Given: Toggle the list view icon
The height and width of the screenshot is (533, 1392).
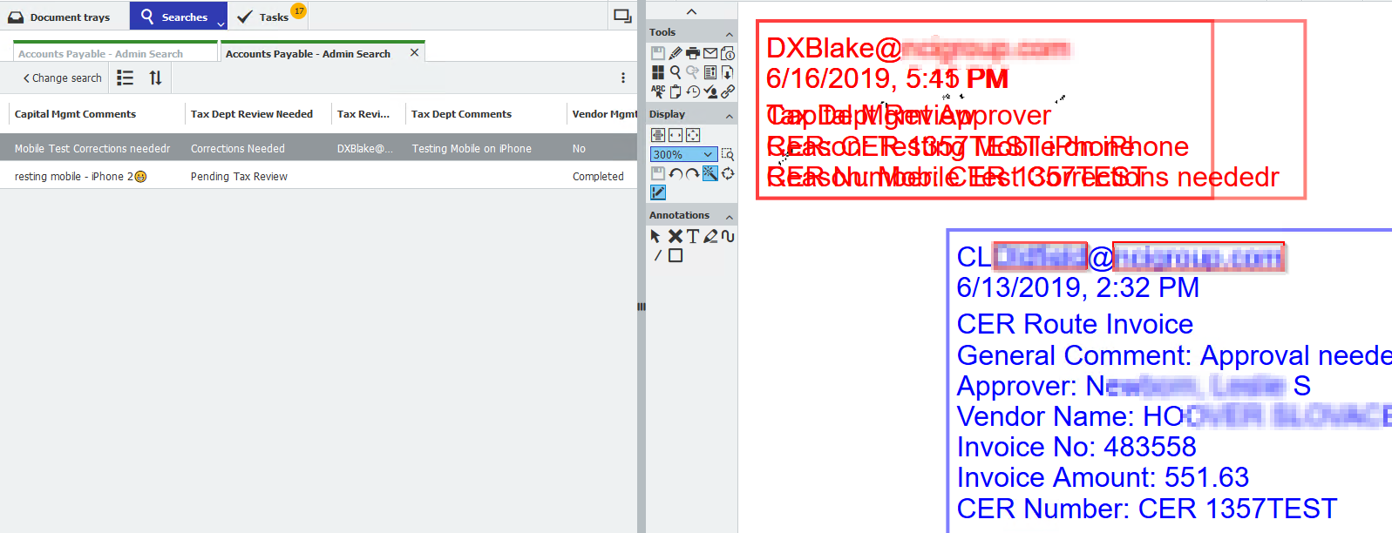Looking at the screenshot, I should click(126, 78).
